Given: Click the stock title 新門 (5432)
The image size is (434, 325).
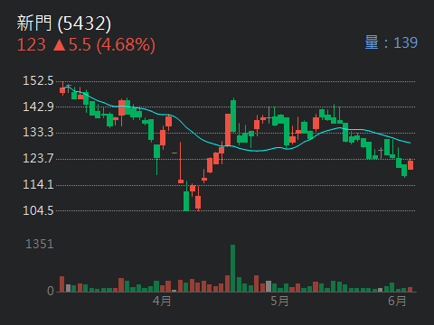Looking at the screenshot, I should click(x=64, y=23).
